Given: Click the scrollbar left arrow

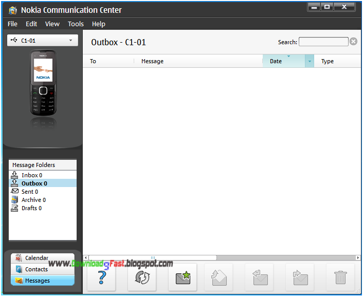Looking at the screenshot, I should pos(86,257).
